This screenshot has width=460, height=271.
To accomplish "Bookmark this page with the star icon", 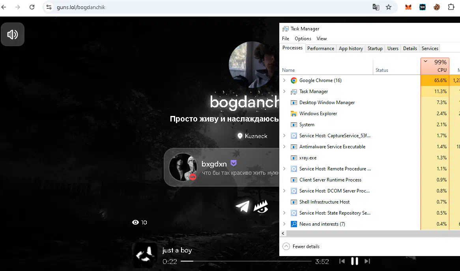I will (x=389, y=7).
